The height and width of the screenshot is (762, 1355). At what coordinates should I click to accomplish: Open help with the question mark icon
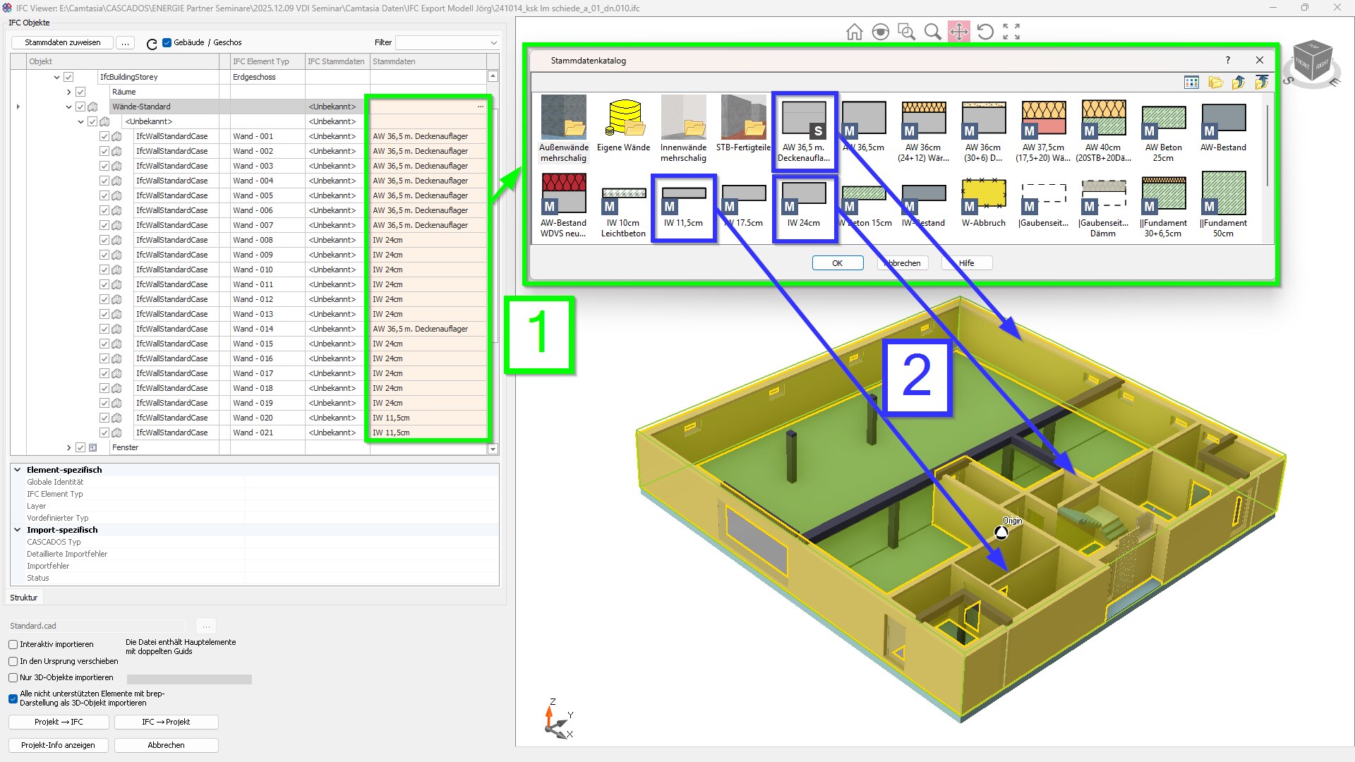click(1228, 60)
